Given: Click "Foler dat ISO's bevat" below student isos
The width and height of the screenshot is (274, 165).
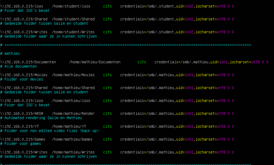Looking at the screenshot, I should (27, 11).
